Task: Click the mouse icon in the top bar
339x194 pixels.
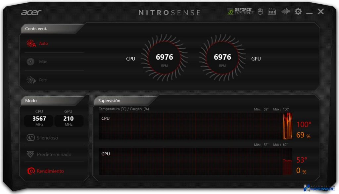Action: [x=260, y=12]
